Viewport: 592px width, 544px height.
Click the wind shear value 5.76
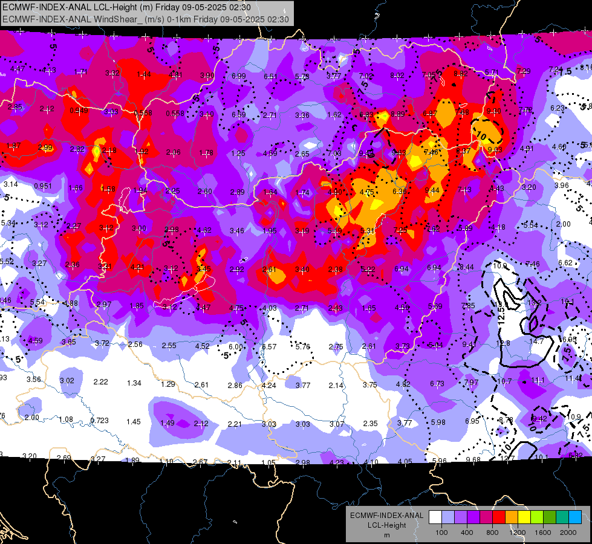(303, 346)
